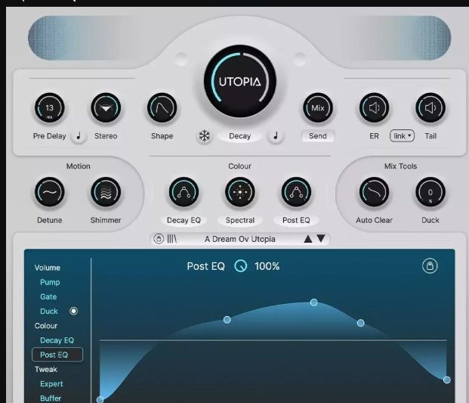
Task: Click the Tail level knob
Action: tap(430, 108)
